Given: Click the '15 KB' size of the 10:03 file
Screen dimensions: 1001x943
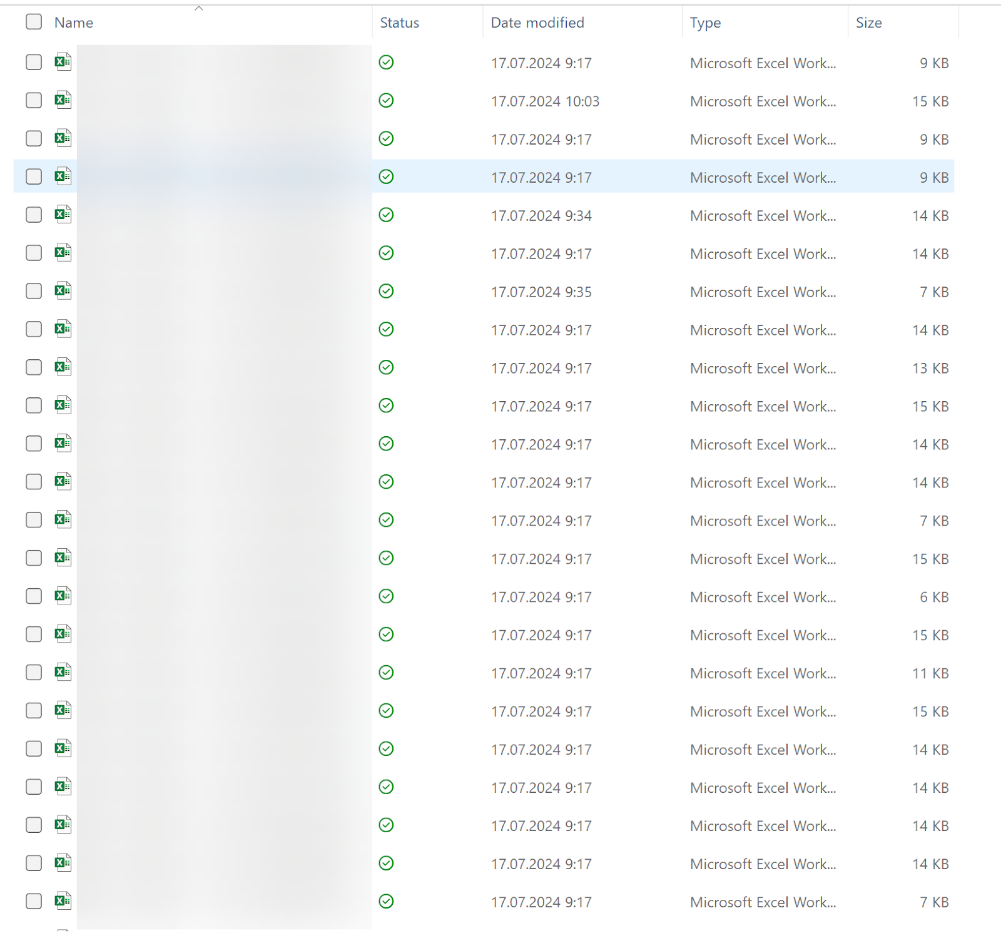Looking at the screenshot, I should point(930,101).
